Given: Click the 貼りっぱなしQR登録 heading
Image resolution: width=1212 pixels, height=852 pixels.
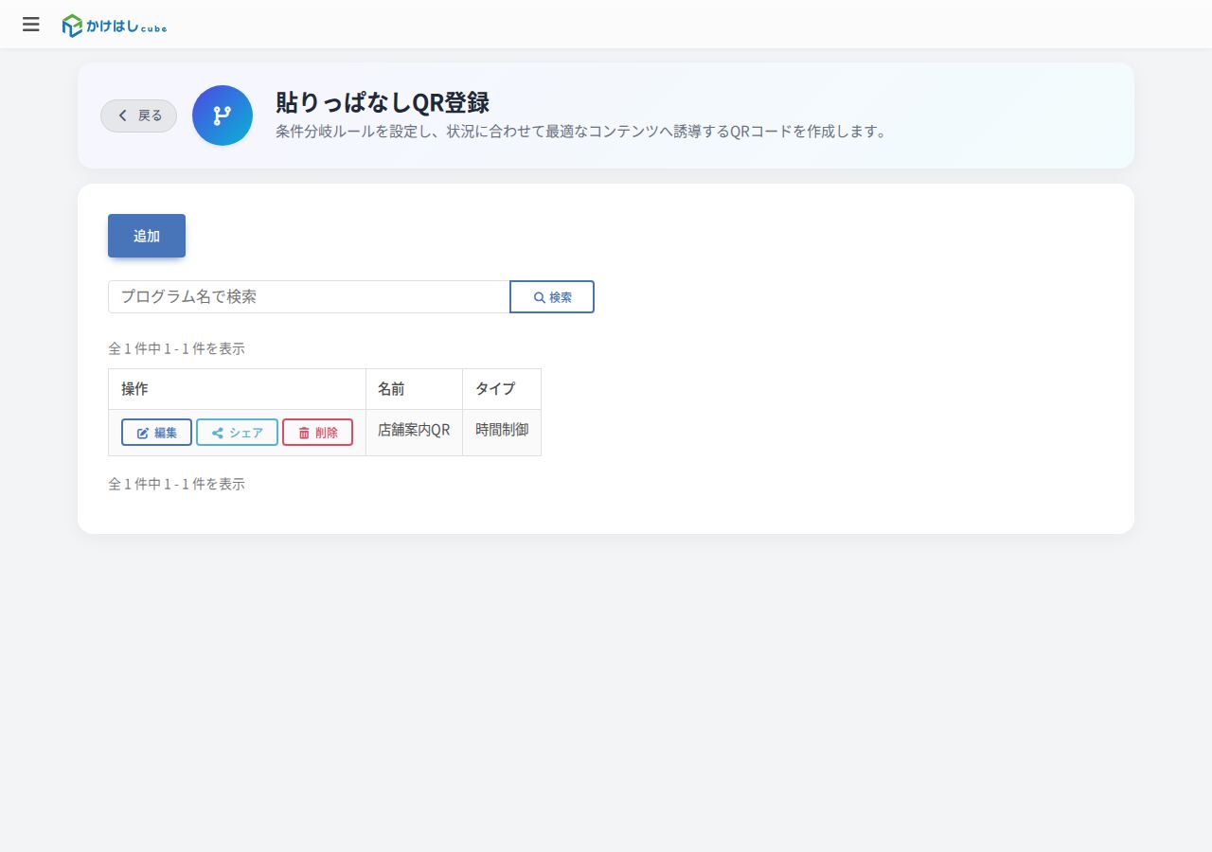Looking at the screenshot, I should pyautogui.click(x=383, y=102).
